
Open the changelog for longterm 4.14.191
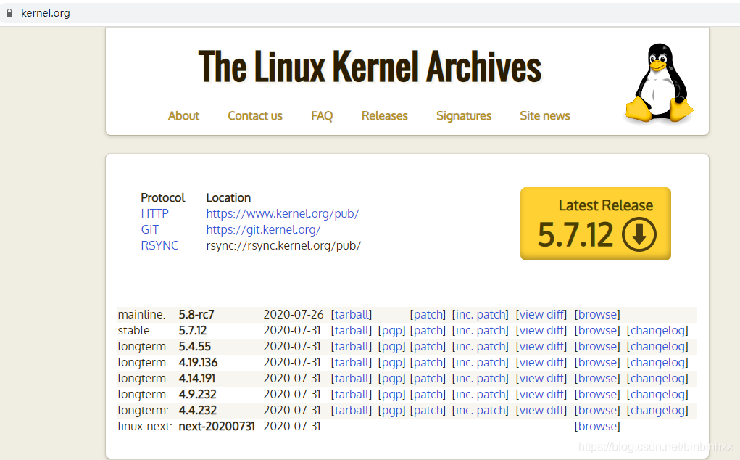click(657, 379)
